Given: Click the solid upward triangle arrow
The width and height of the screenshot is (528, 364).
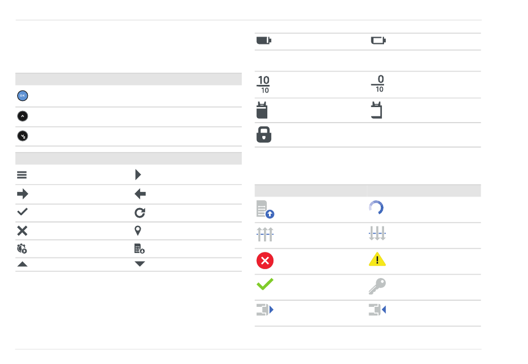Looking at the screenshot, I should click(22, 264).
